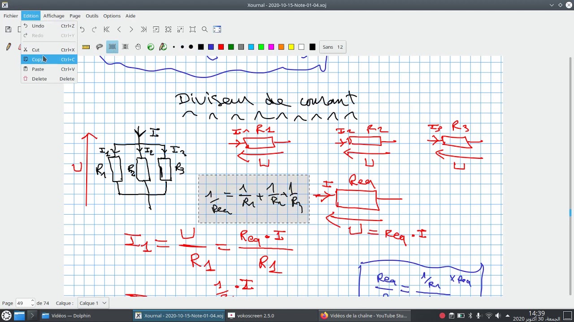Open the custom color chooser
574x322 pixels.
312,47
